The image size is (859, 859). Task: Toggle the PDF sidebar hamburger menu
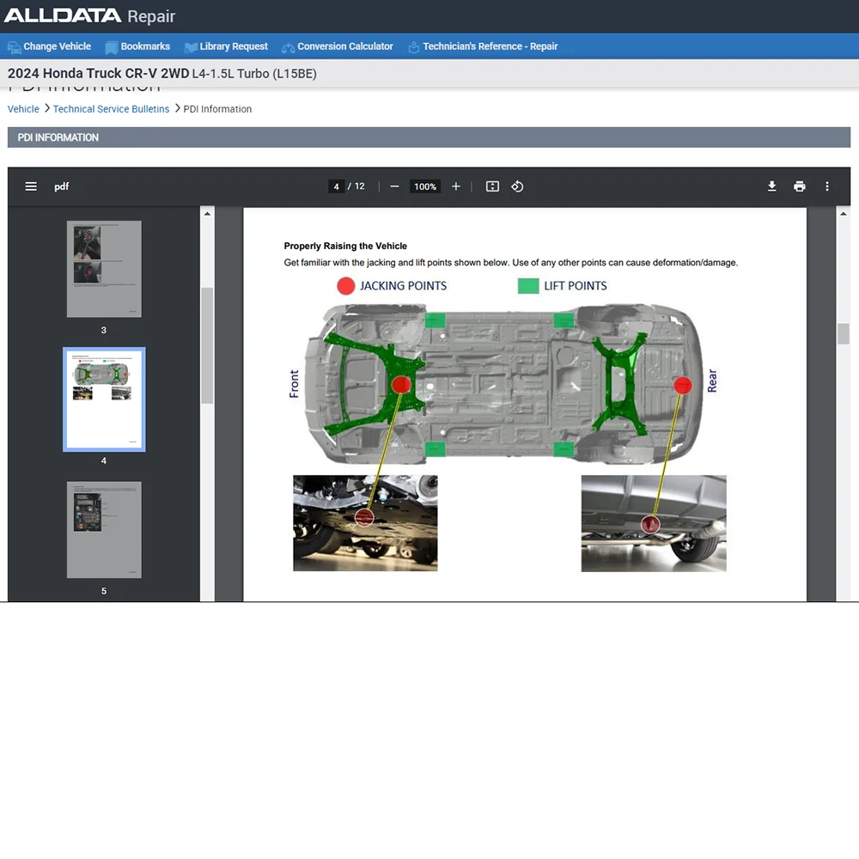tap(31, 186)
